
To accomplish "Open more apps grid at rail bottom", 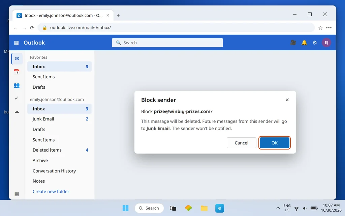I will [x=17, y=194].
